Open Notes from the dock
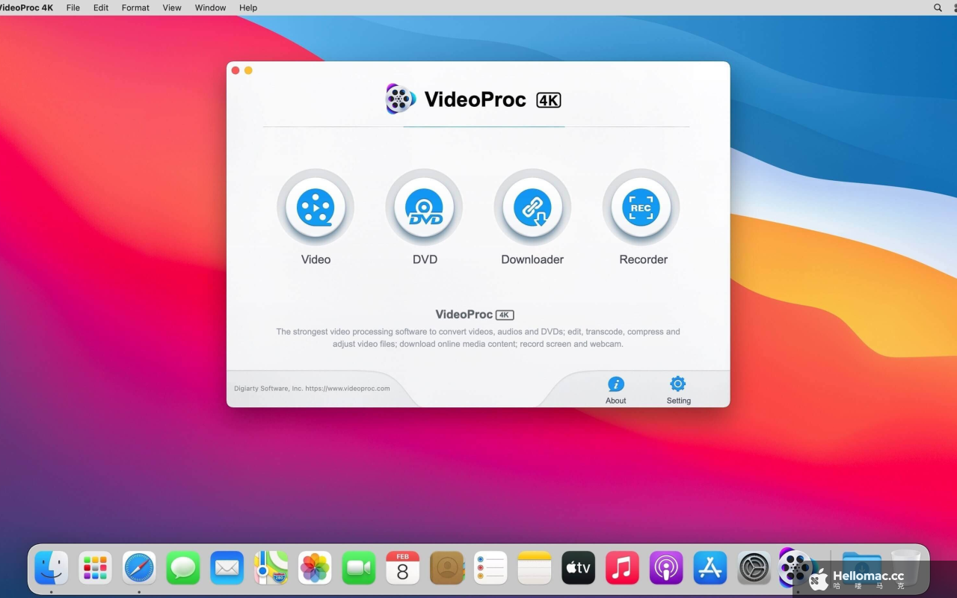Viewport: 957px width, 598px height. (535, 568)
